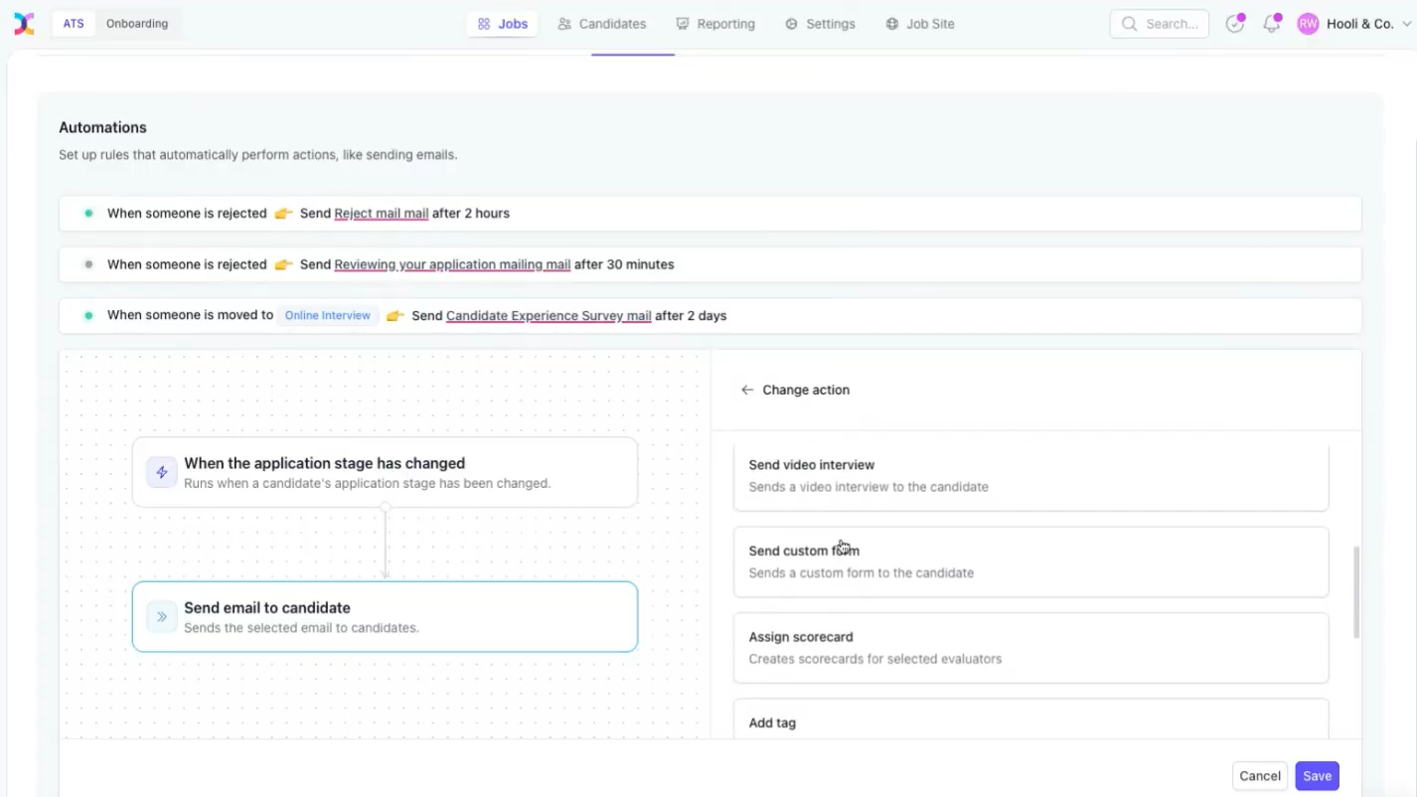
Task: Click the Online Interview stage tag
Action: click(x=328, y=315)
